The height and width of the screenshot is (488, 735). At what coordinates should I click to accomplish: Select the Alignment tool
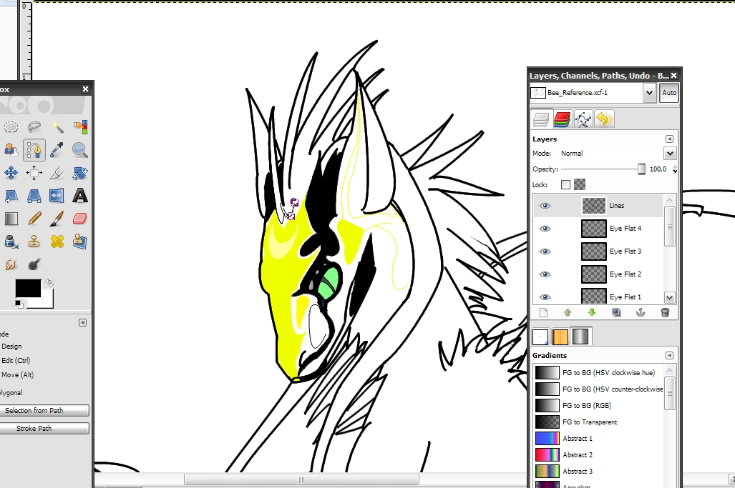34,173
